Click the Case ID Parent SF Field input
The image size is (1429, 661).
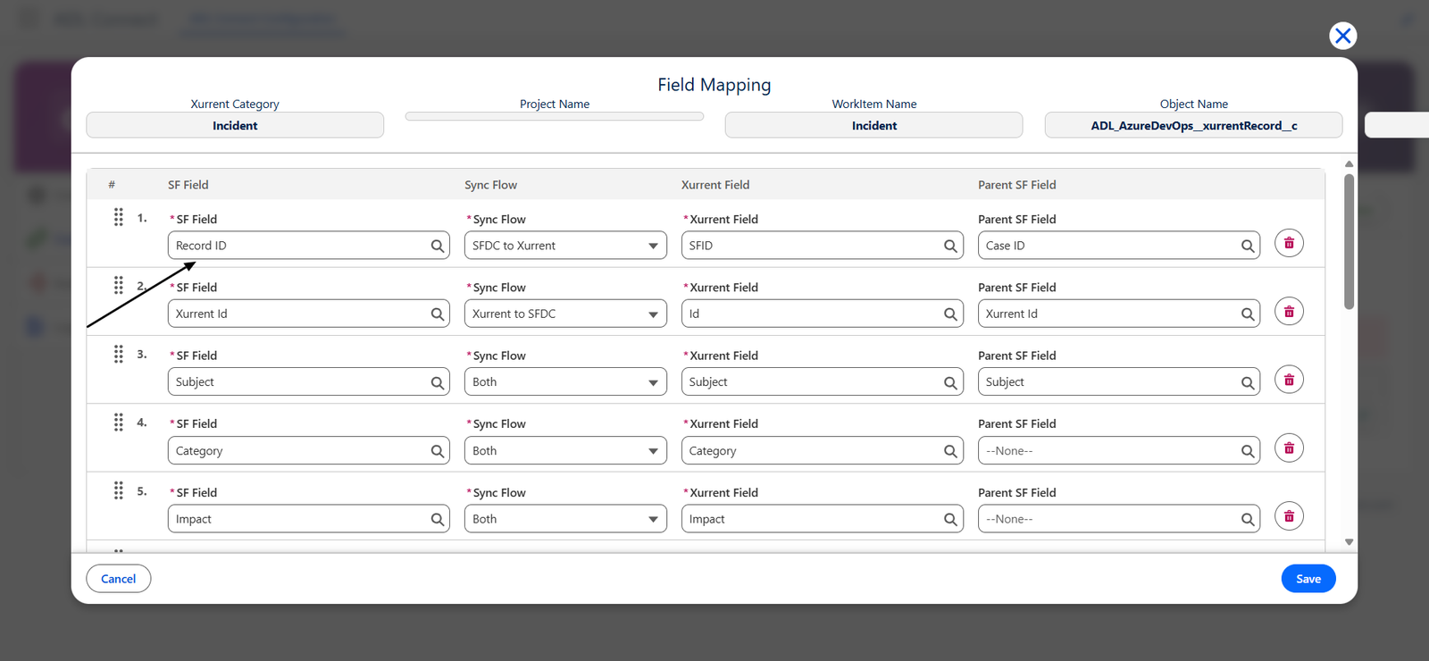point(1119,246)
